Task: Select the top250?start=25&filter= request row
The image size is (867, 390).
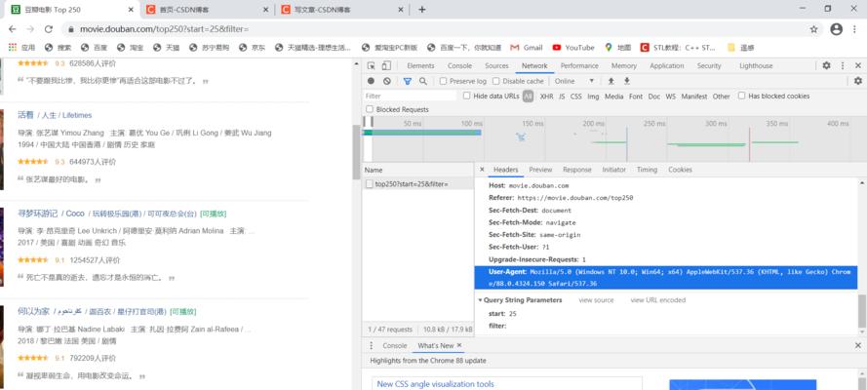Action: pyautogui.click(x=417, y=184)
